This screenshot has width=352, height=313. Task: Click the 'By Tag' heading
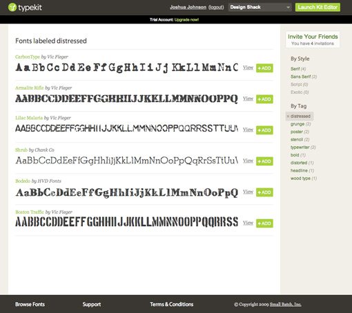[298, 106]
